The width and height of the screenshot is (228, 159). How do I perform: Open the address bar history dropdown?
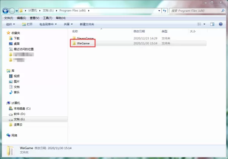coord(159,11)
